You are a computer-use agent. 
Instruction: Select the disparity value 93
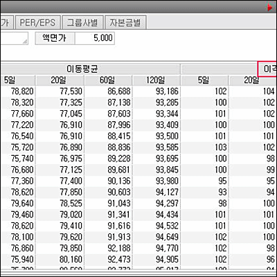pos(204,192)
